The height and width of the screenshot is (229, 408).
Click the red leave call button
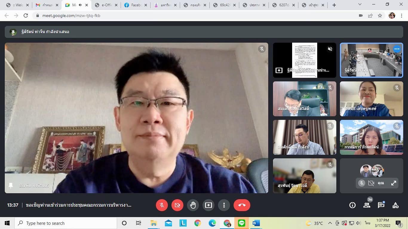point(242,205)
